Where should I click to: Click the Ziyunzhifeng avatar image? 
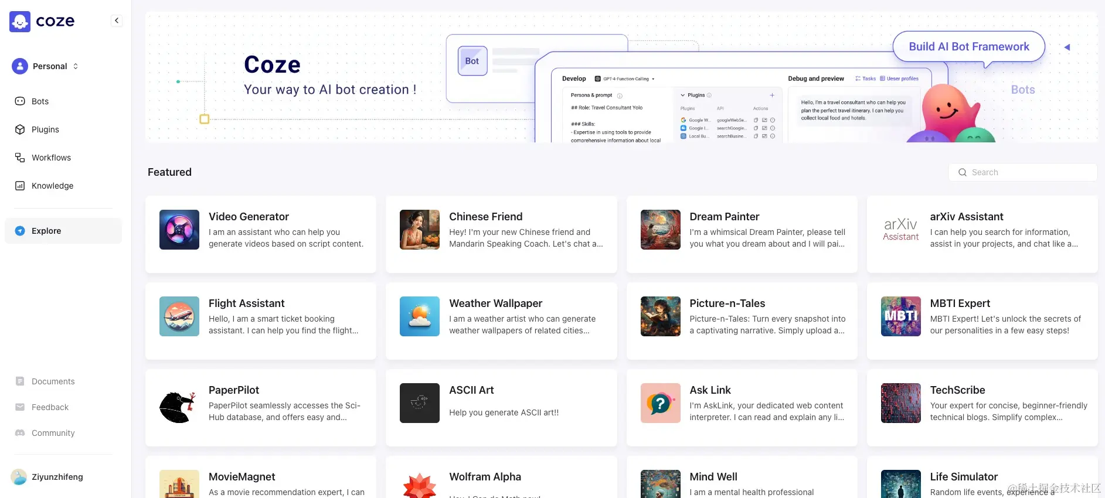[x=19, y=477]
